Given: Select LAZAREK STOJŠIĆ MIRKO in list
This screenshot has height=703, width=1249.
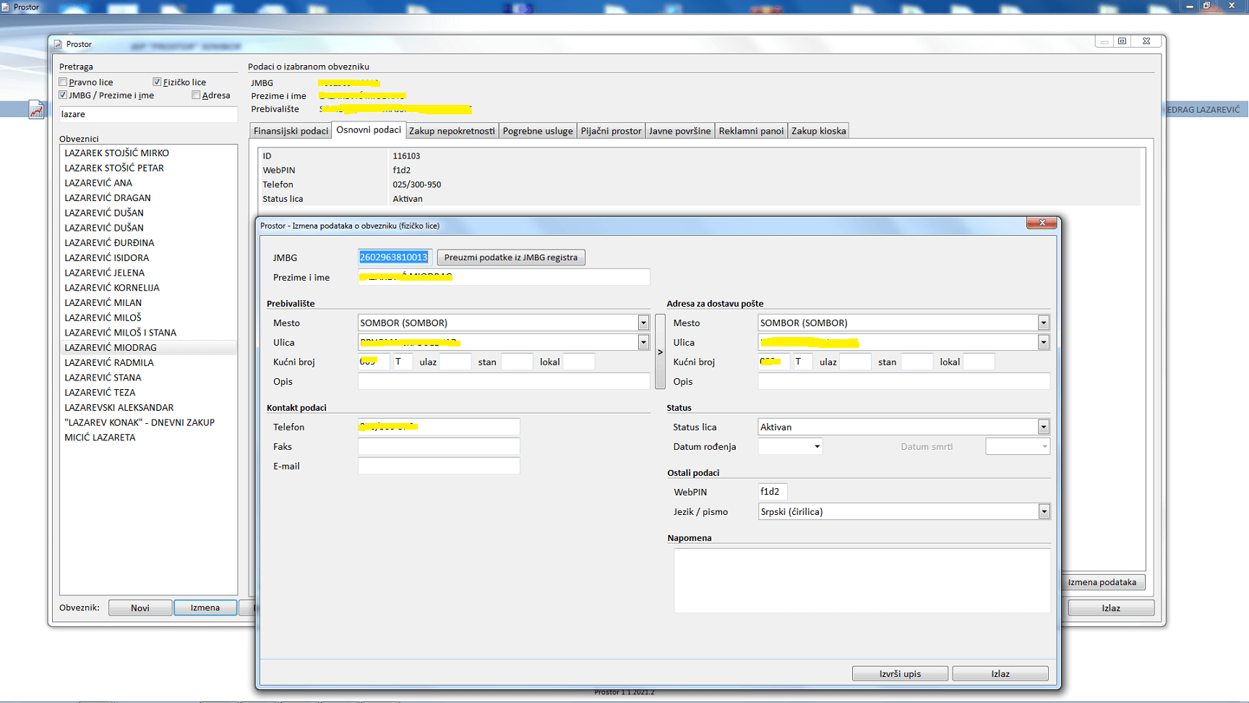Looking at the screenshot, I should [x=148, y=153].
